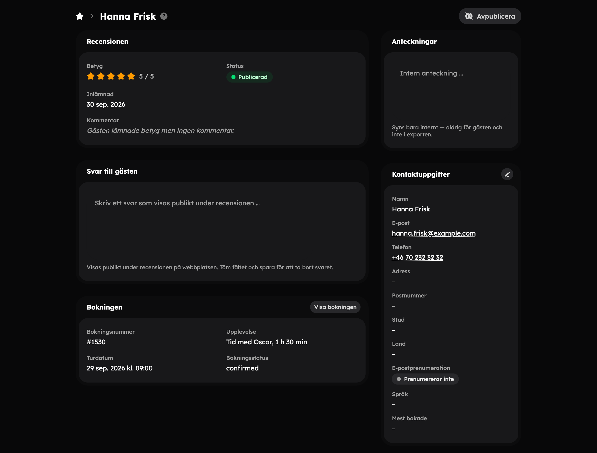Call phone number +46 70 232 32 32
The width and height of the screenshot is (597, 453).
tap(417, 257)
